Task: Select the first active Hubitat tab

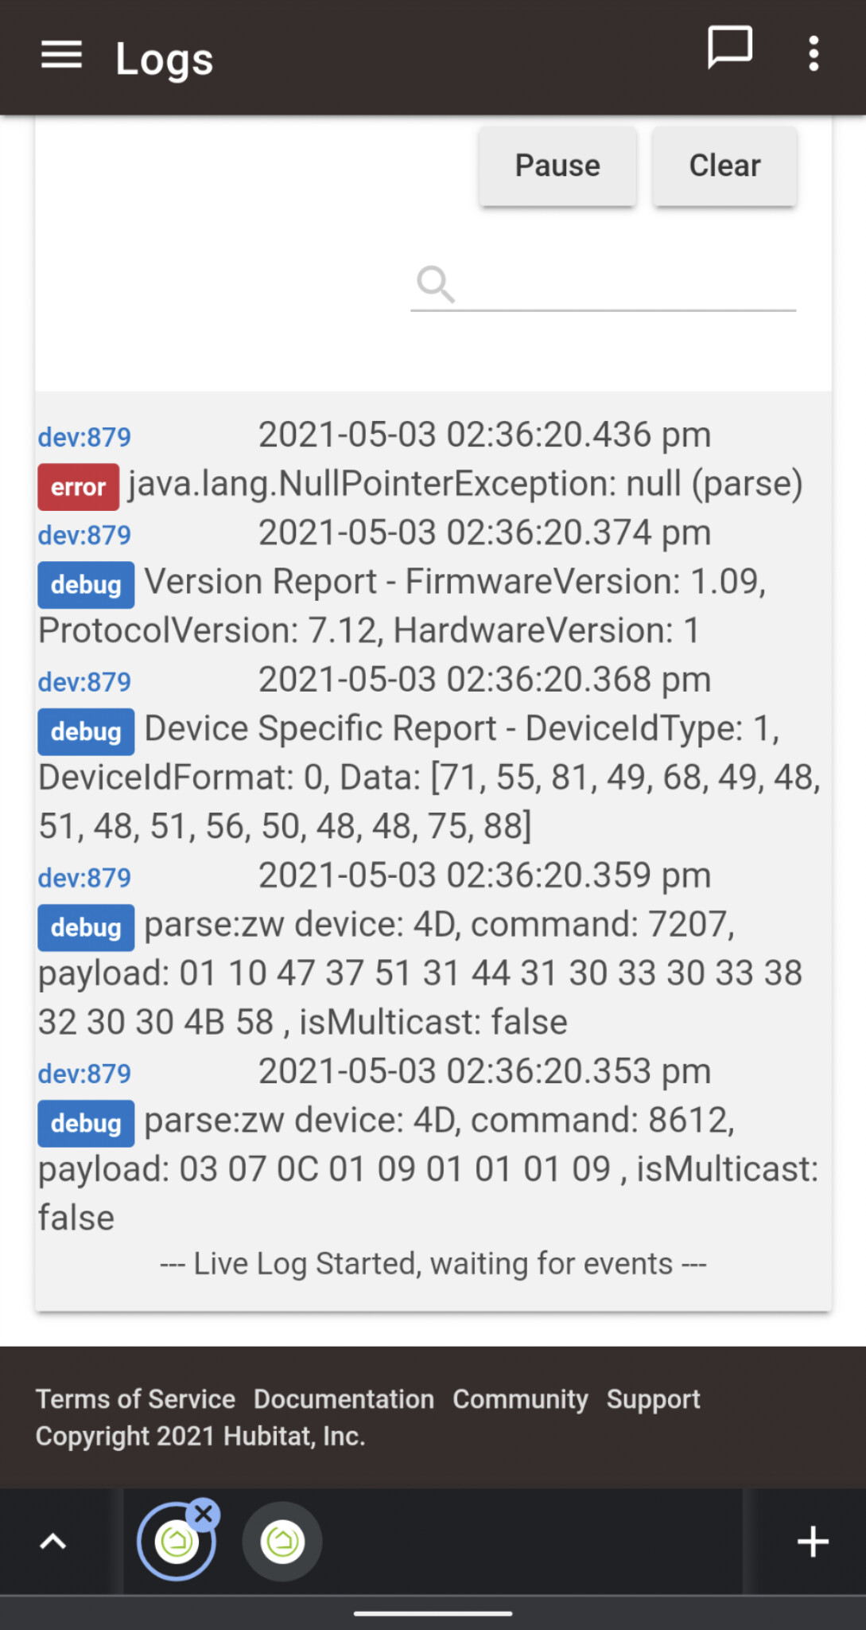Action: (176, 1542)
